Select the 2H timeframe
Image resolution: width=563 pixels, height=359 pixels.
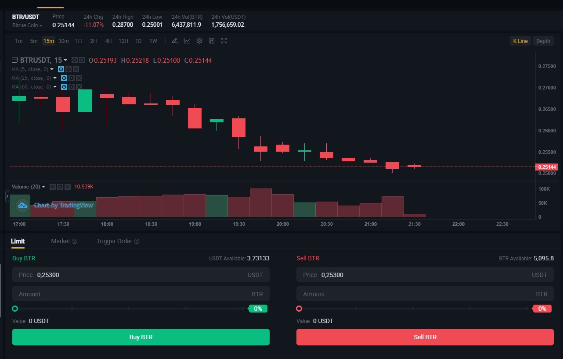tap(94, 41)
